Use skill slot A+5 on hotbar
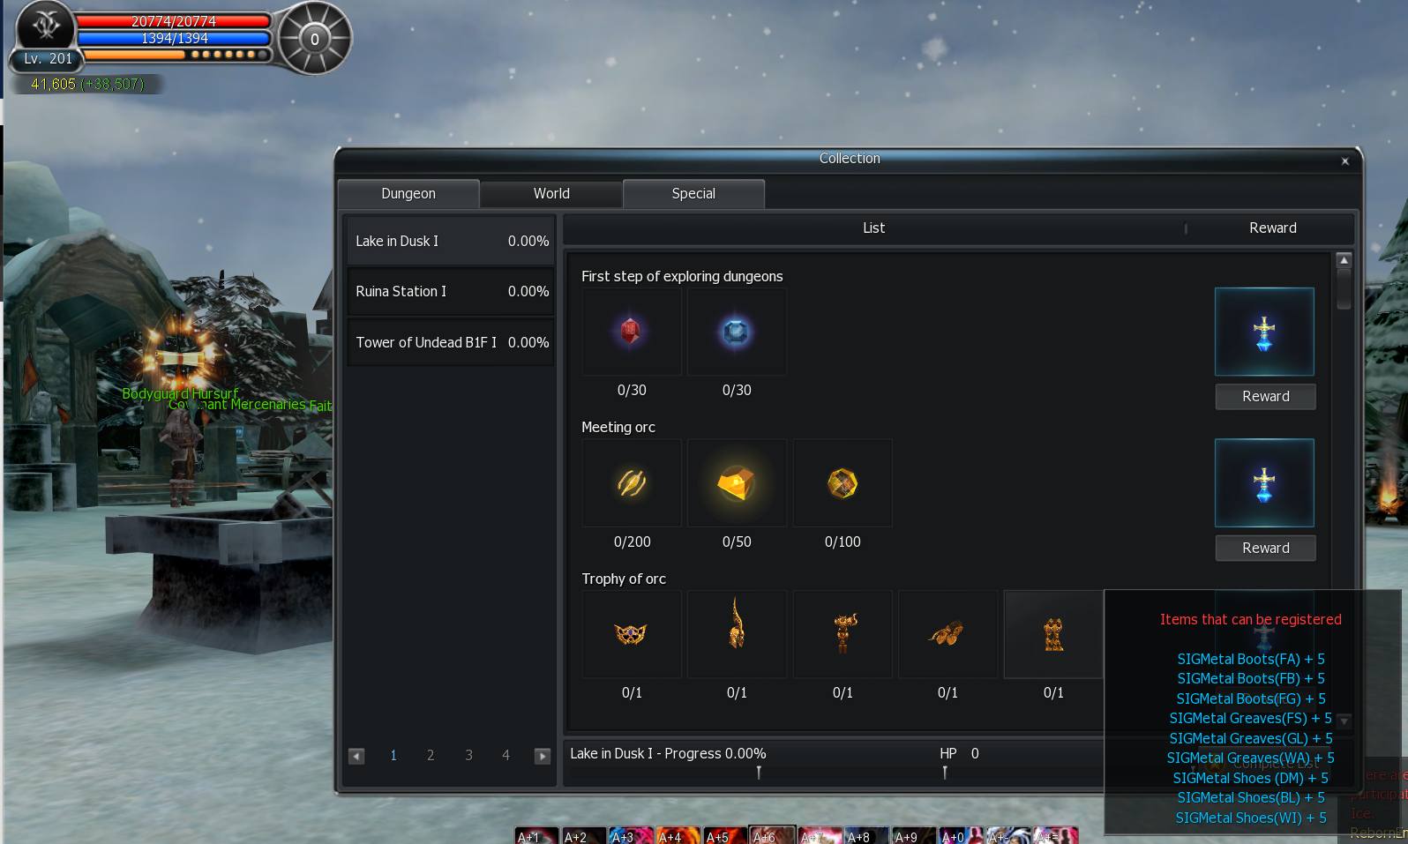 pyautogui.click(x=726, y=835)
